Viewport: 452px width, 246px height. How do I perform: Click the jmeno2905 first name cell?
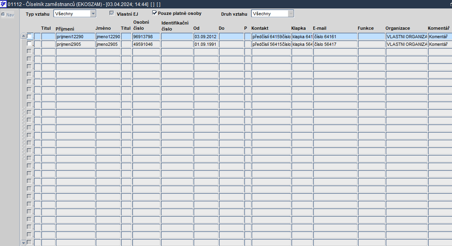coord(108,44)
